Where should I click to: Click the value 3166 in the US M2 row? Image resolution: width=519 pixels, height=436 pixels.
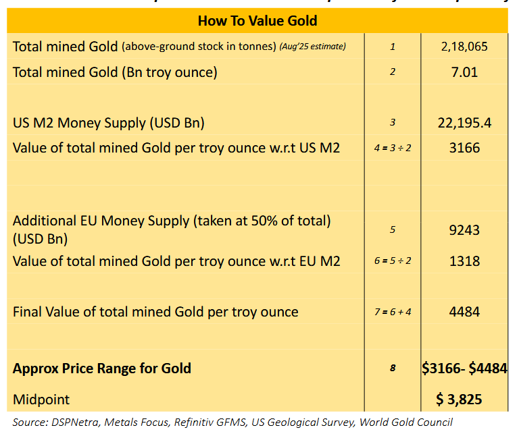click(x=464, y=148)
